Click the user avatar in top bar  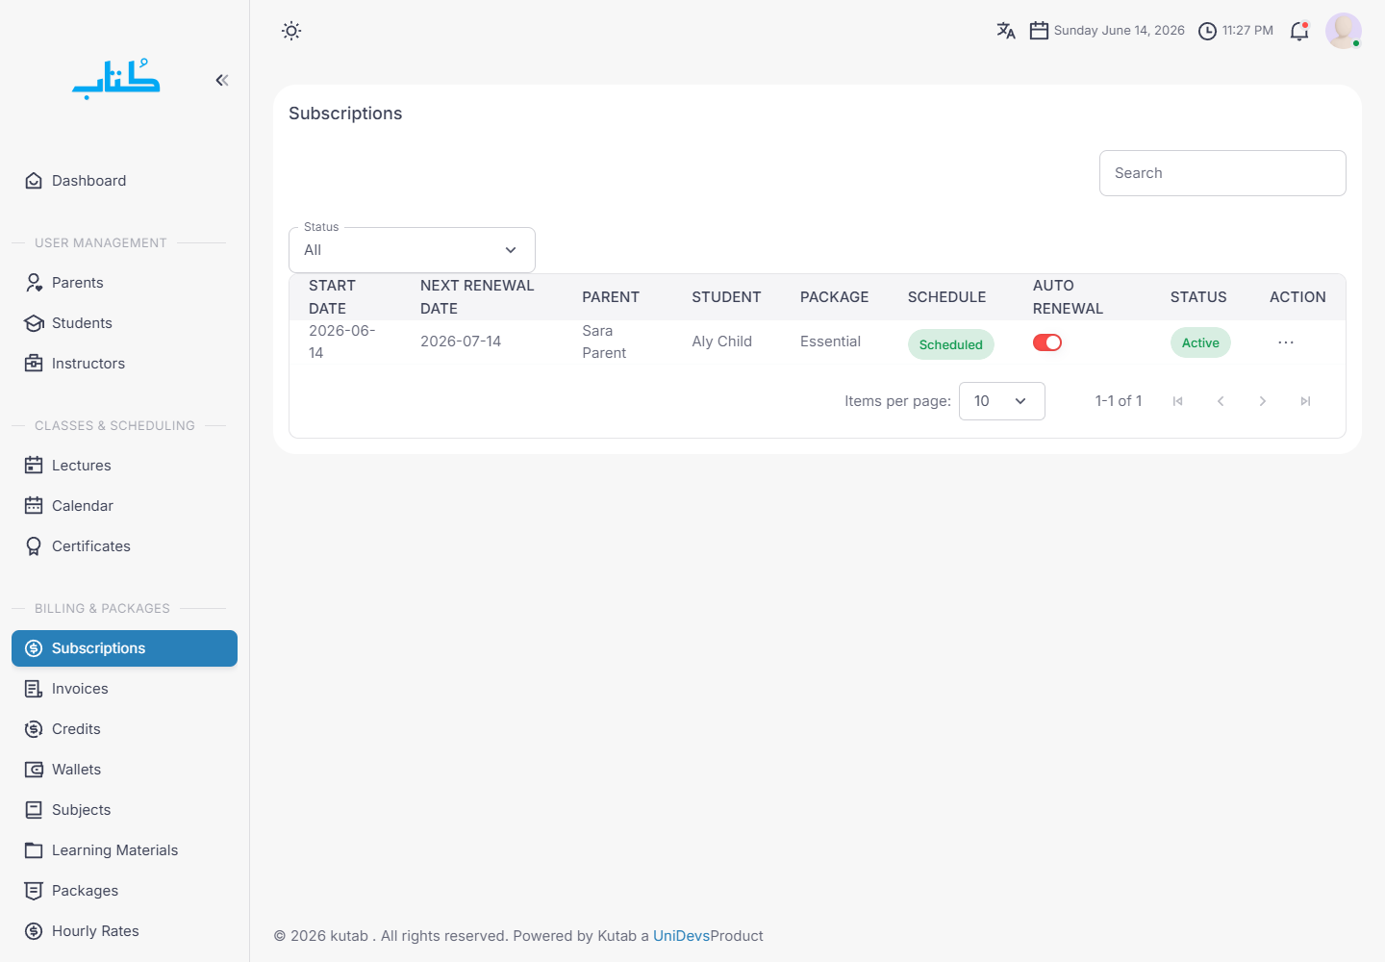click(1344, 31)
